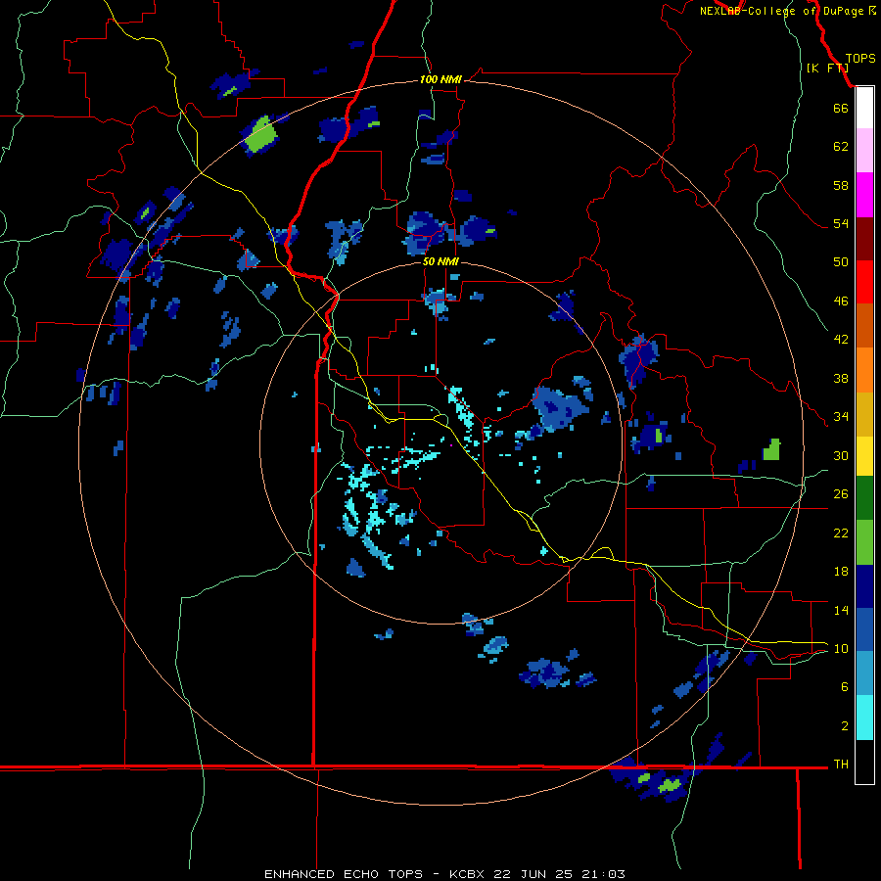Click the "TOPS" legend heading
This screenshot has width=881, height=881.
(860, 59)
